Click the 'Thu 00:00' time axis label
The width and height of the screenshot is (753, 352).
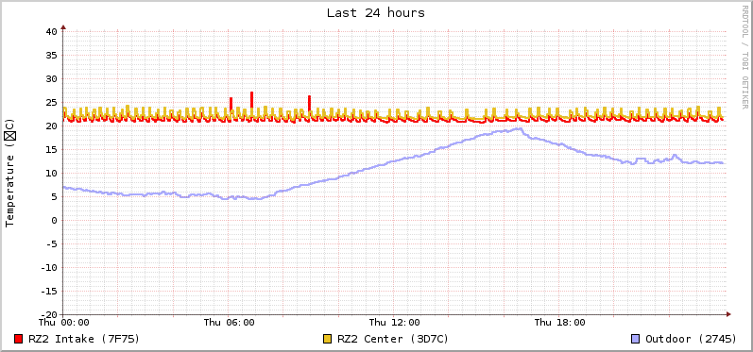[64, 323]
